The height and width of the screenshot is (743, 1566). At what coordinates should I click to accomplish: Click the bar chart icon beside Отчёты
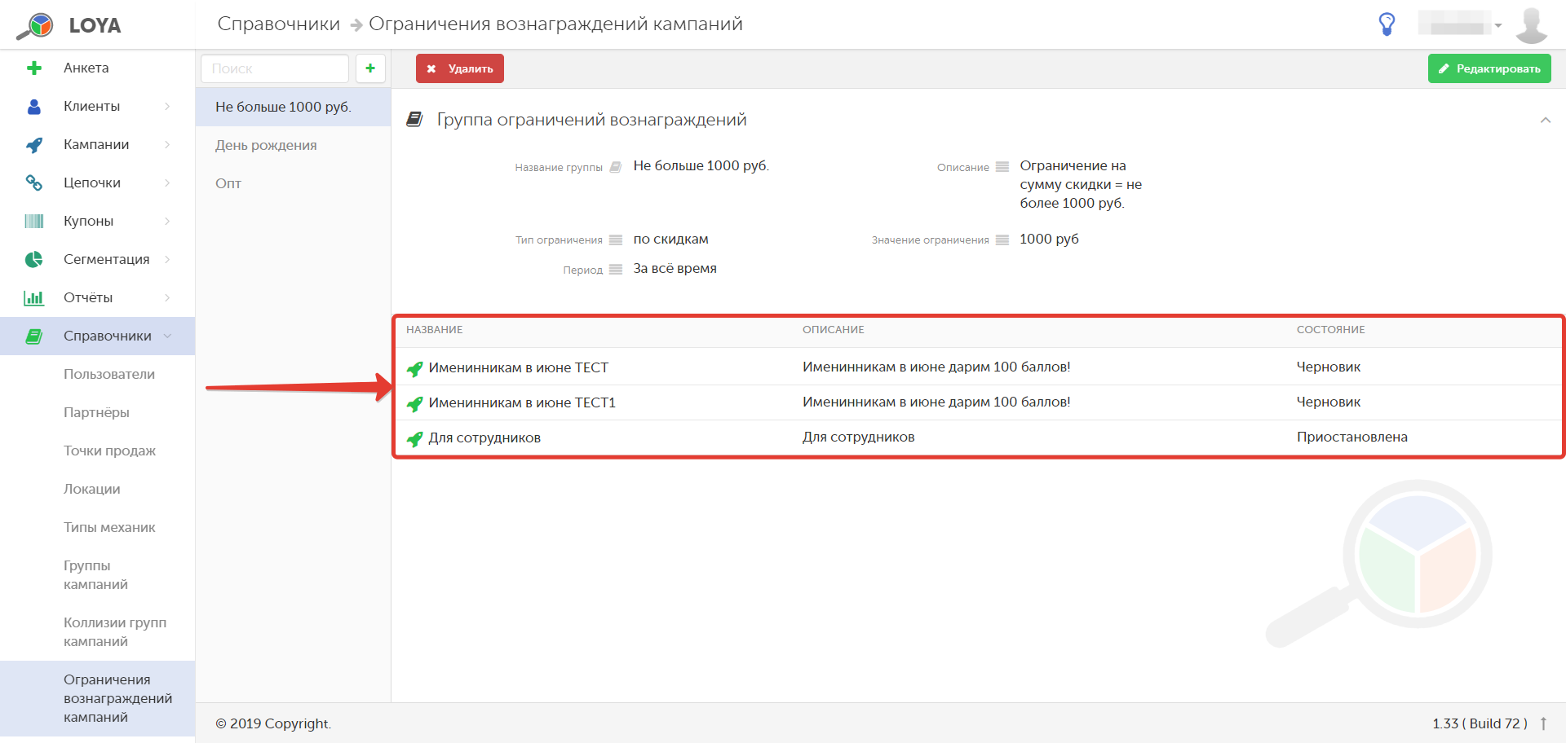[34, 298]
